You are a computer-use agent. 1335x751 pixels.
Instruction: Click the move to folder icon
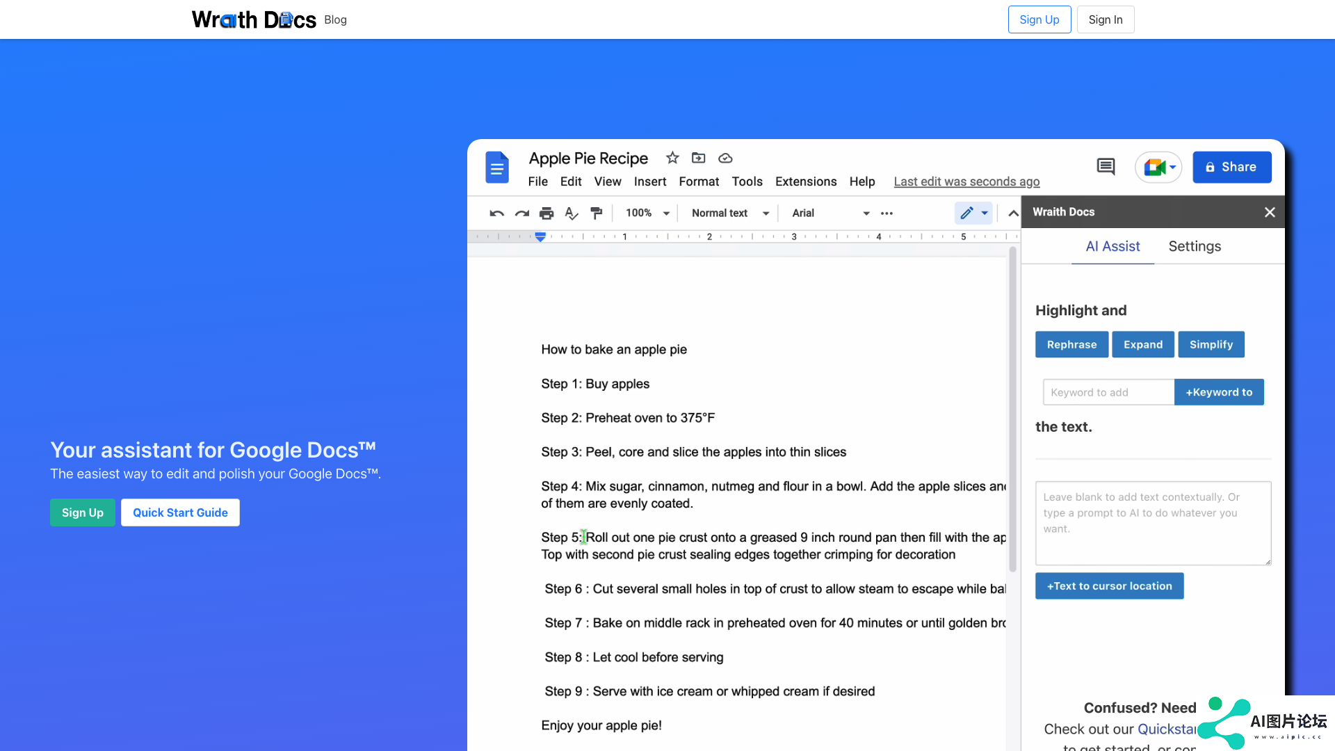[698, 158]
